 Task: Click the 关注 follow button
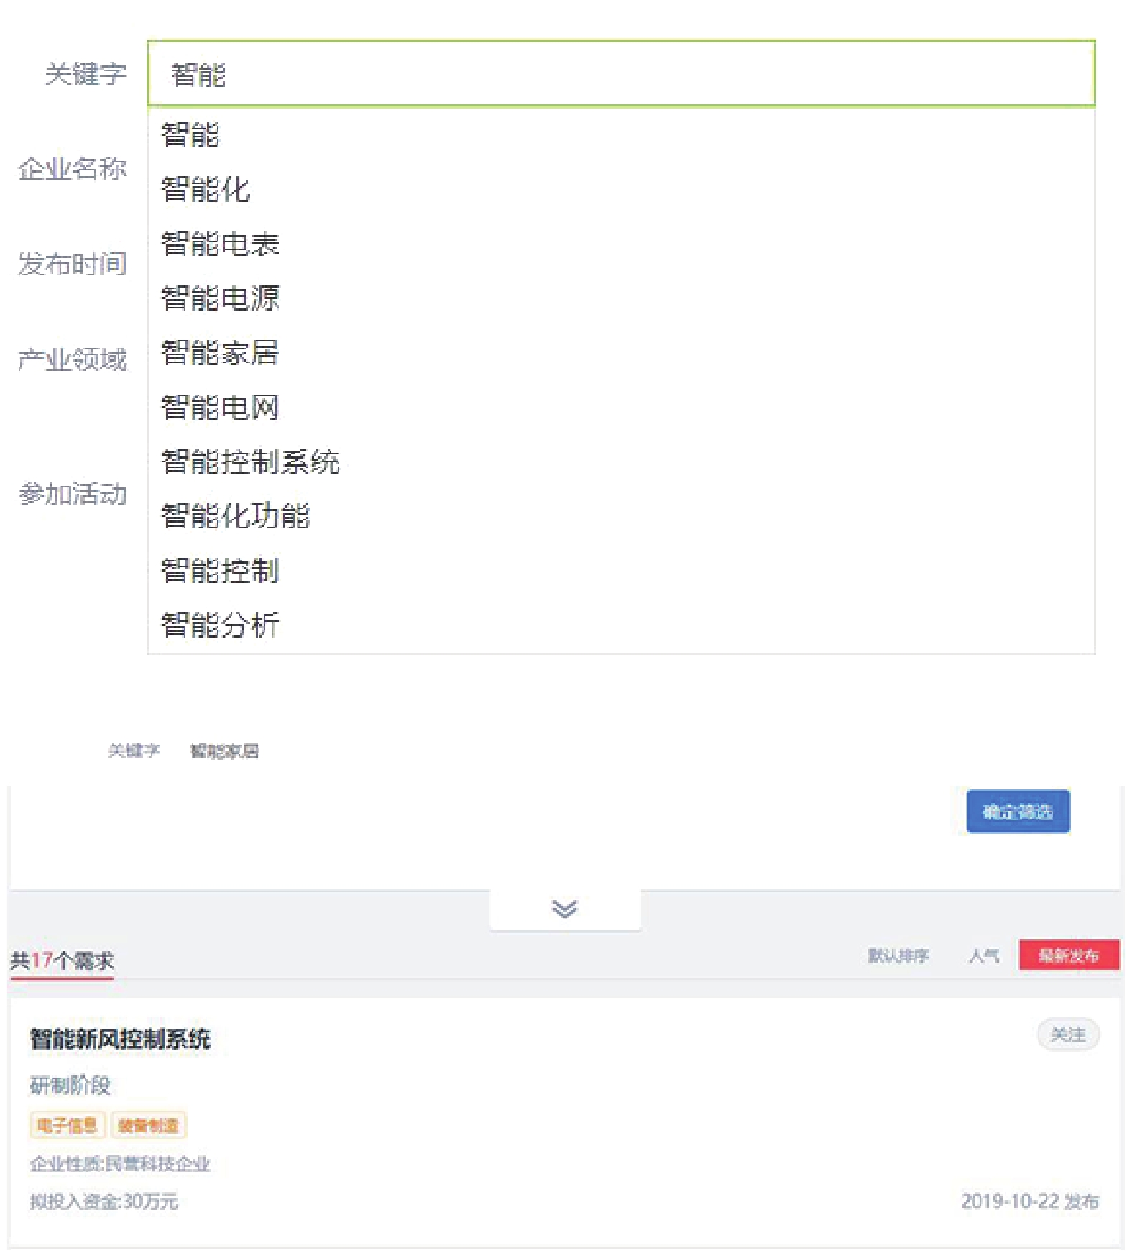(1068, 1034)
